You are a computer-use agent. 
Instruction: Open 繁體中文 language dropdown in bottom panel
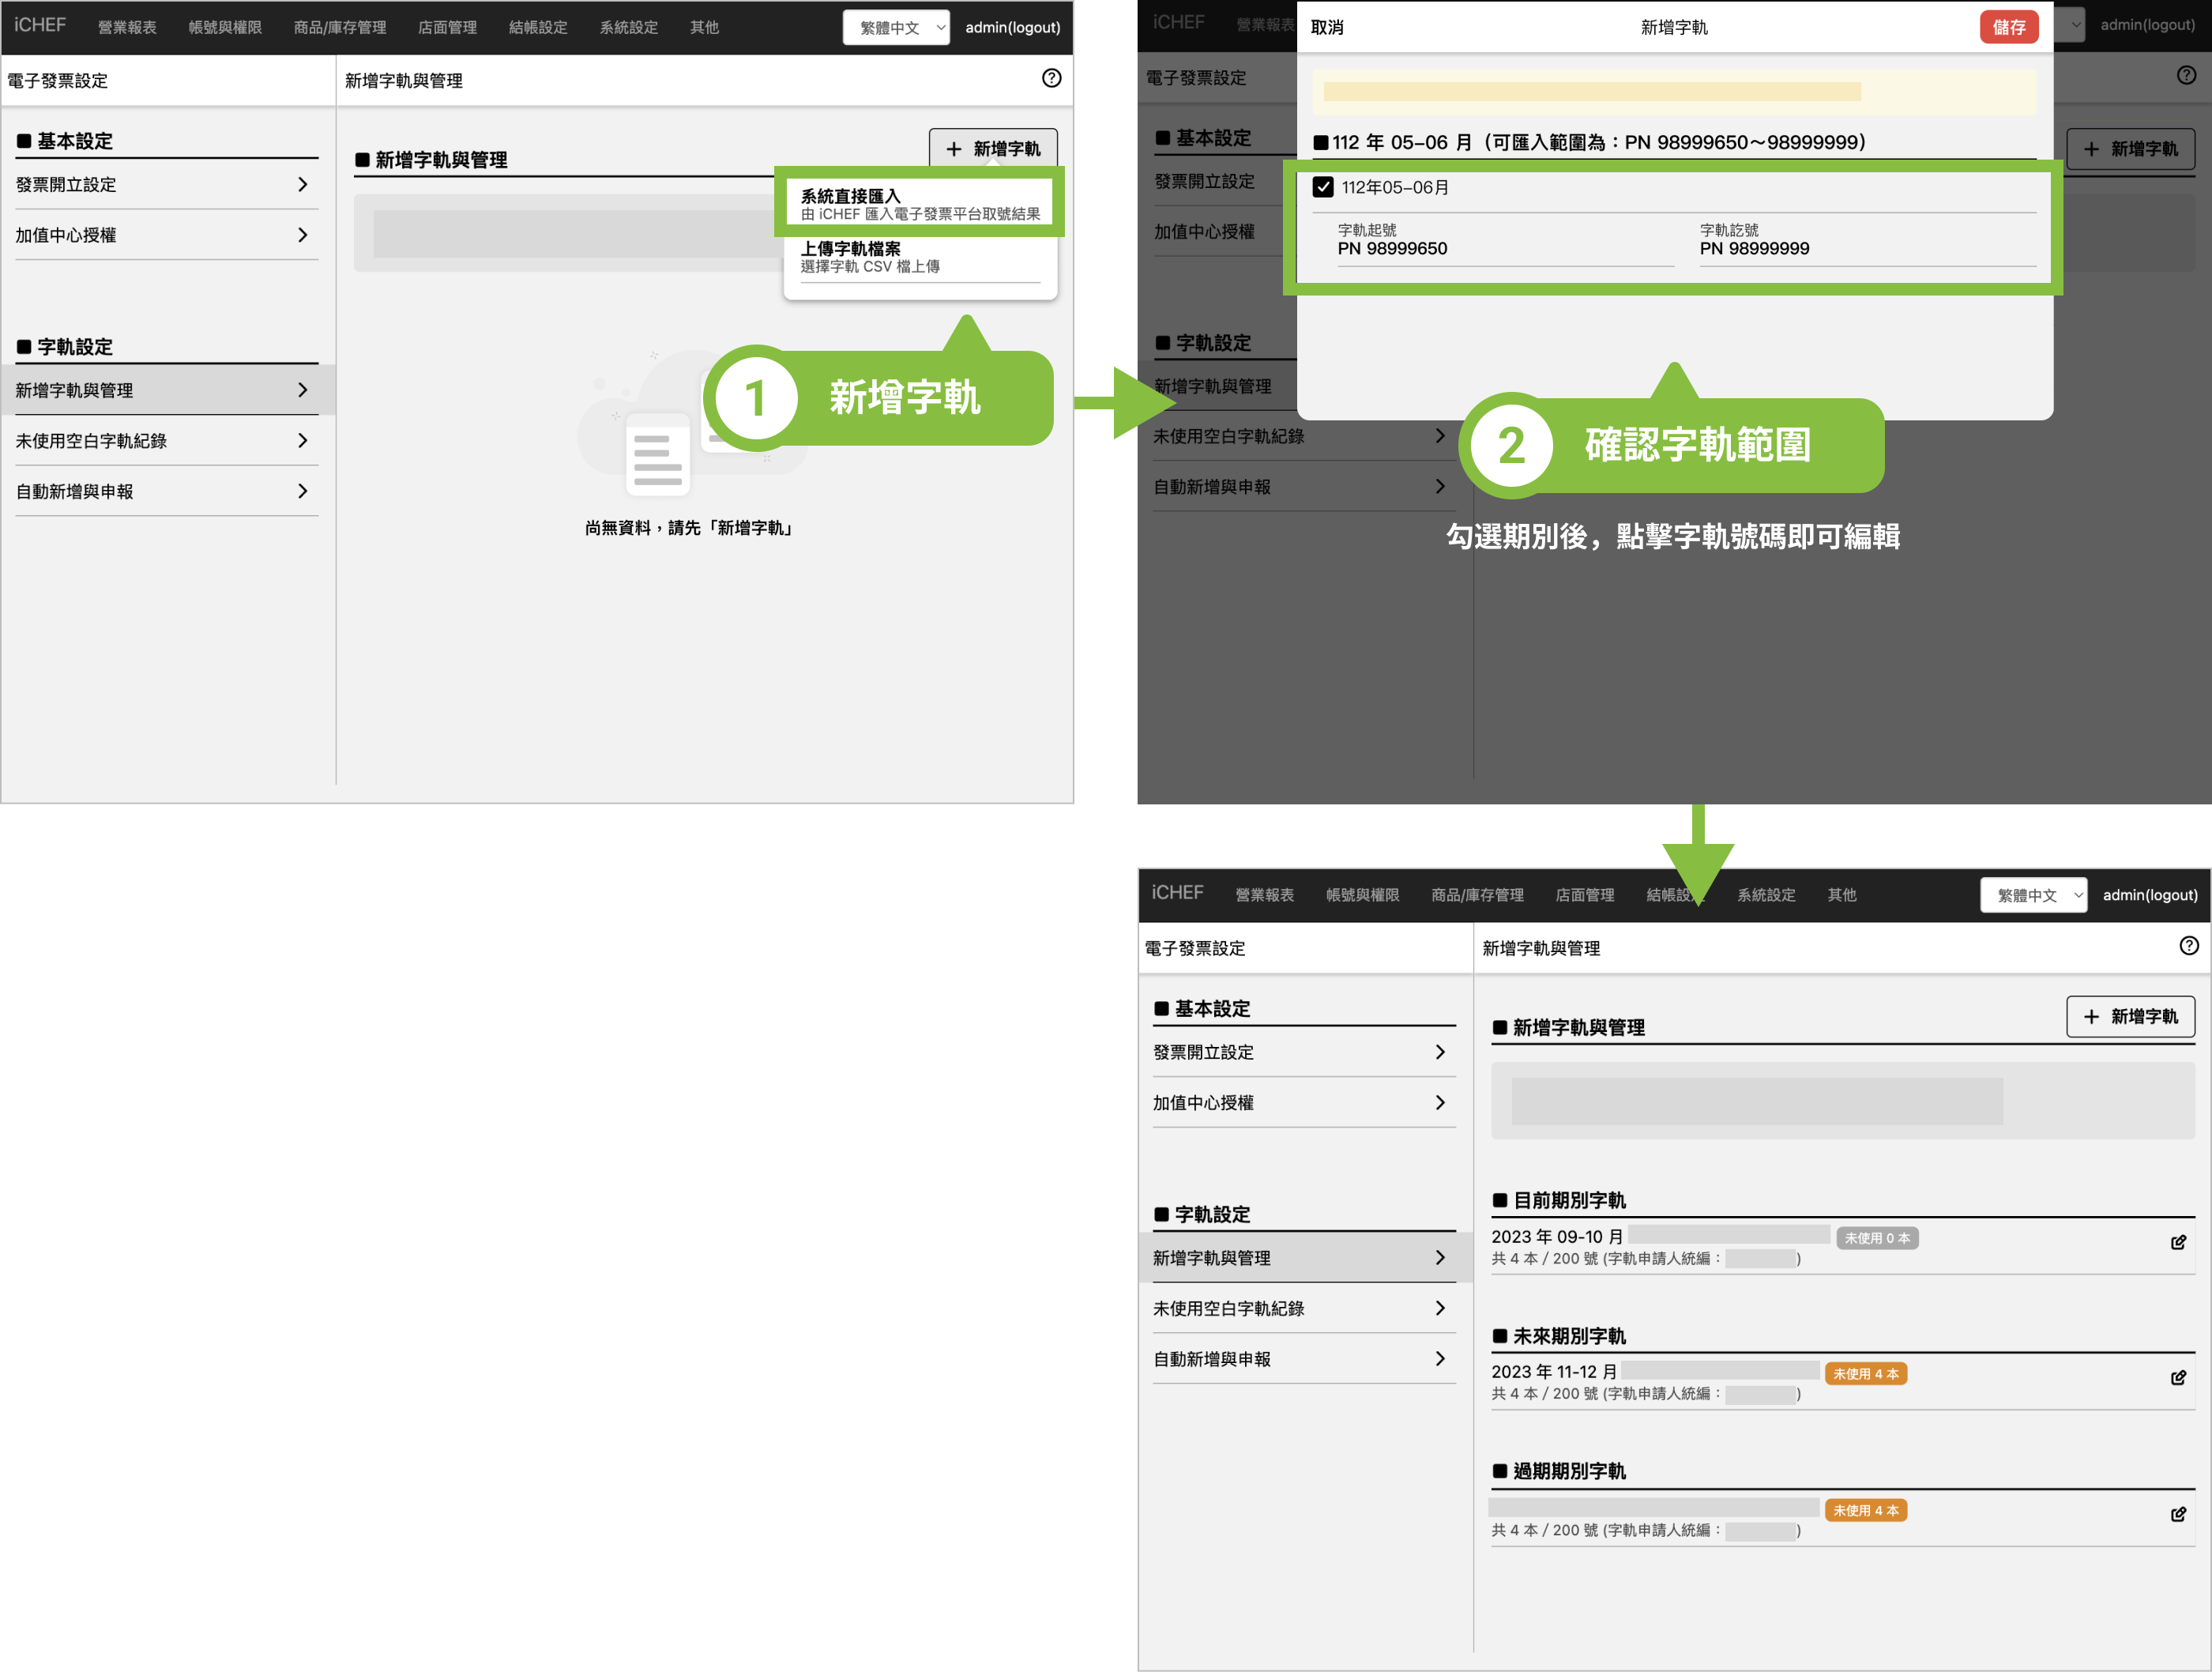coord(2033,895)
